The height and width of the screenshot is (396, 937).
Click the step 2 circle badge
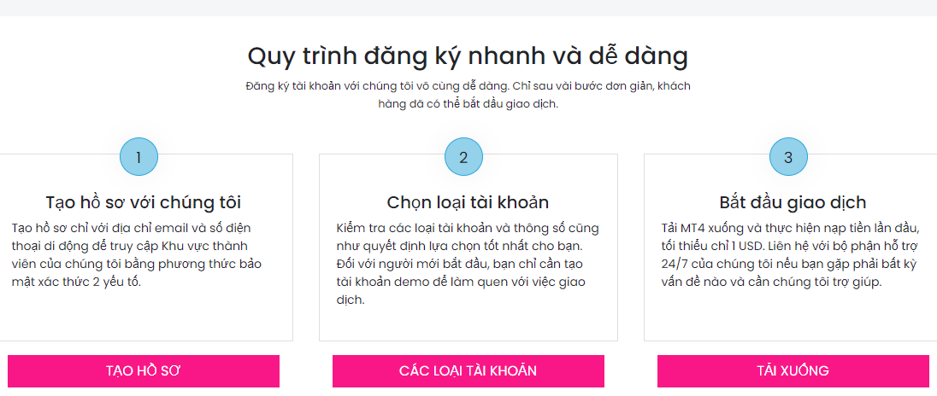click(463, 157)
